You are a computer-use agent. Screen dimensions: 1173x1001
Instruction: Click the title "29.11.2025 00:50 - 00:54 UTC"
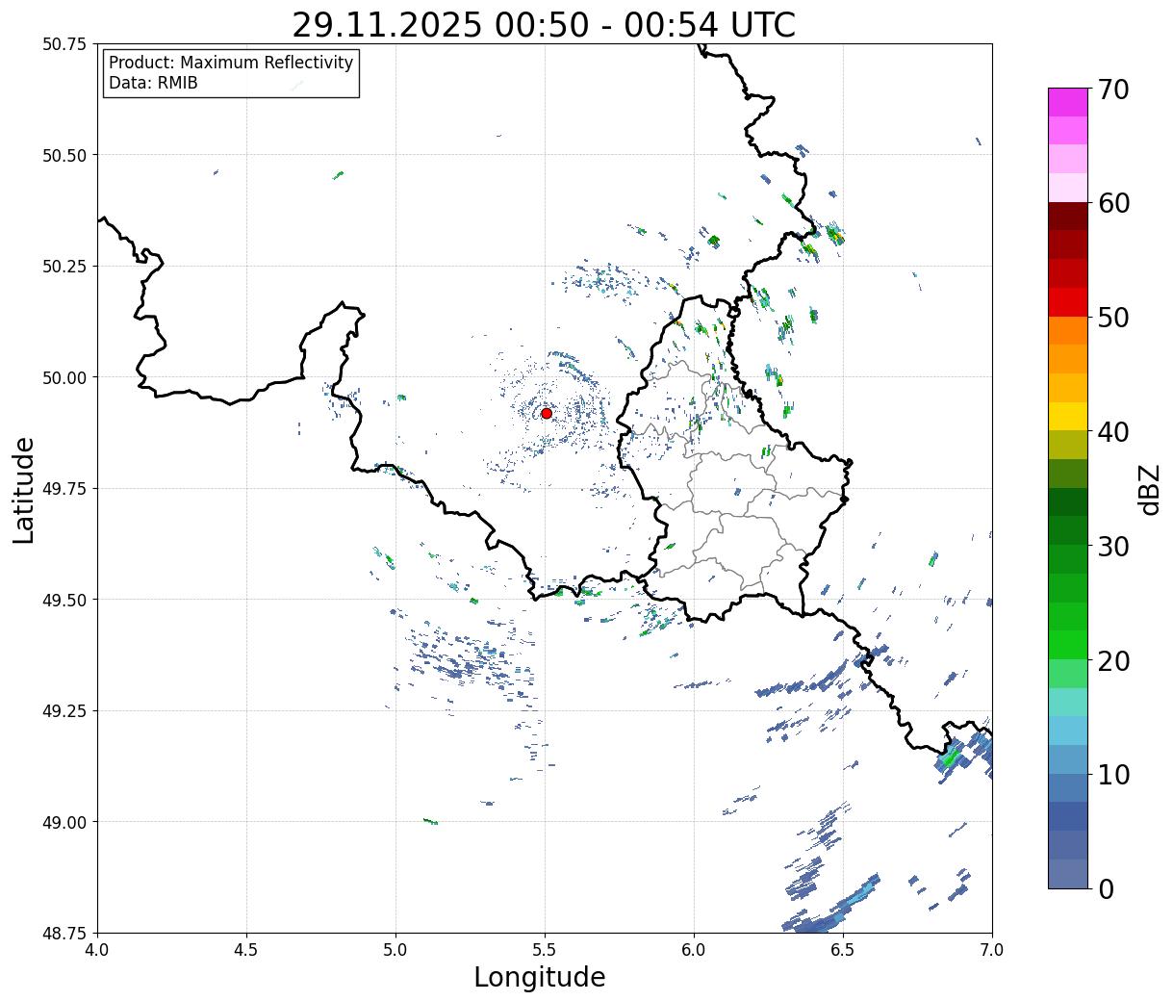click(x=544, y=25)
